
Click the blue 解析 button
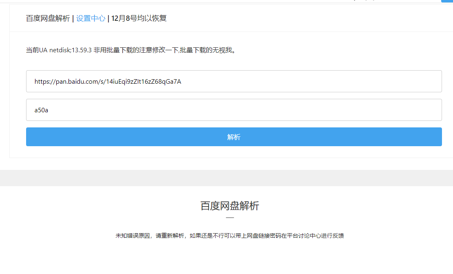tap(234, 137)
